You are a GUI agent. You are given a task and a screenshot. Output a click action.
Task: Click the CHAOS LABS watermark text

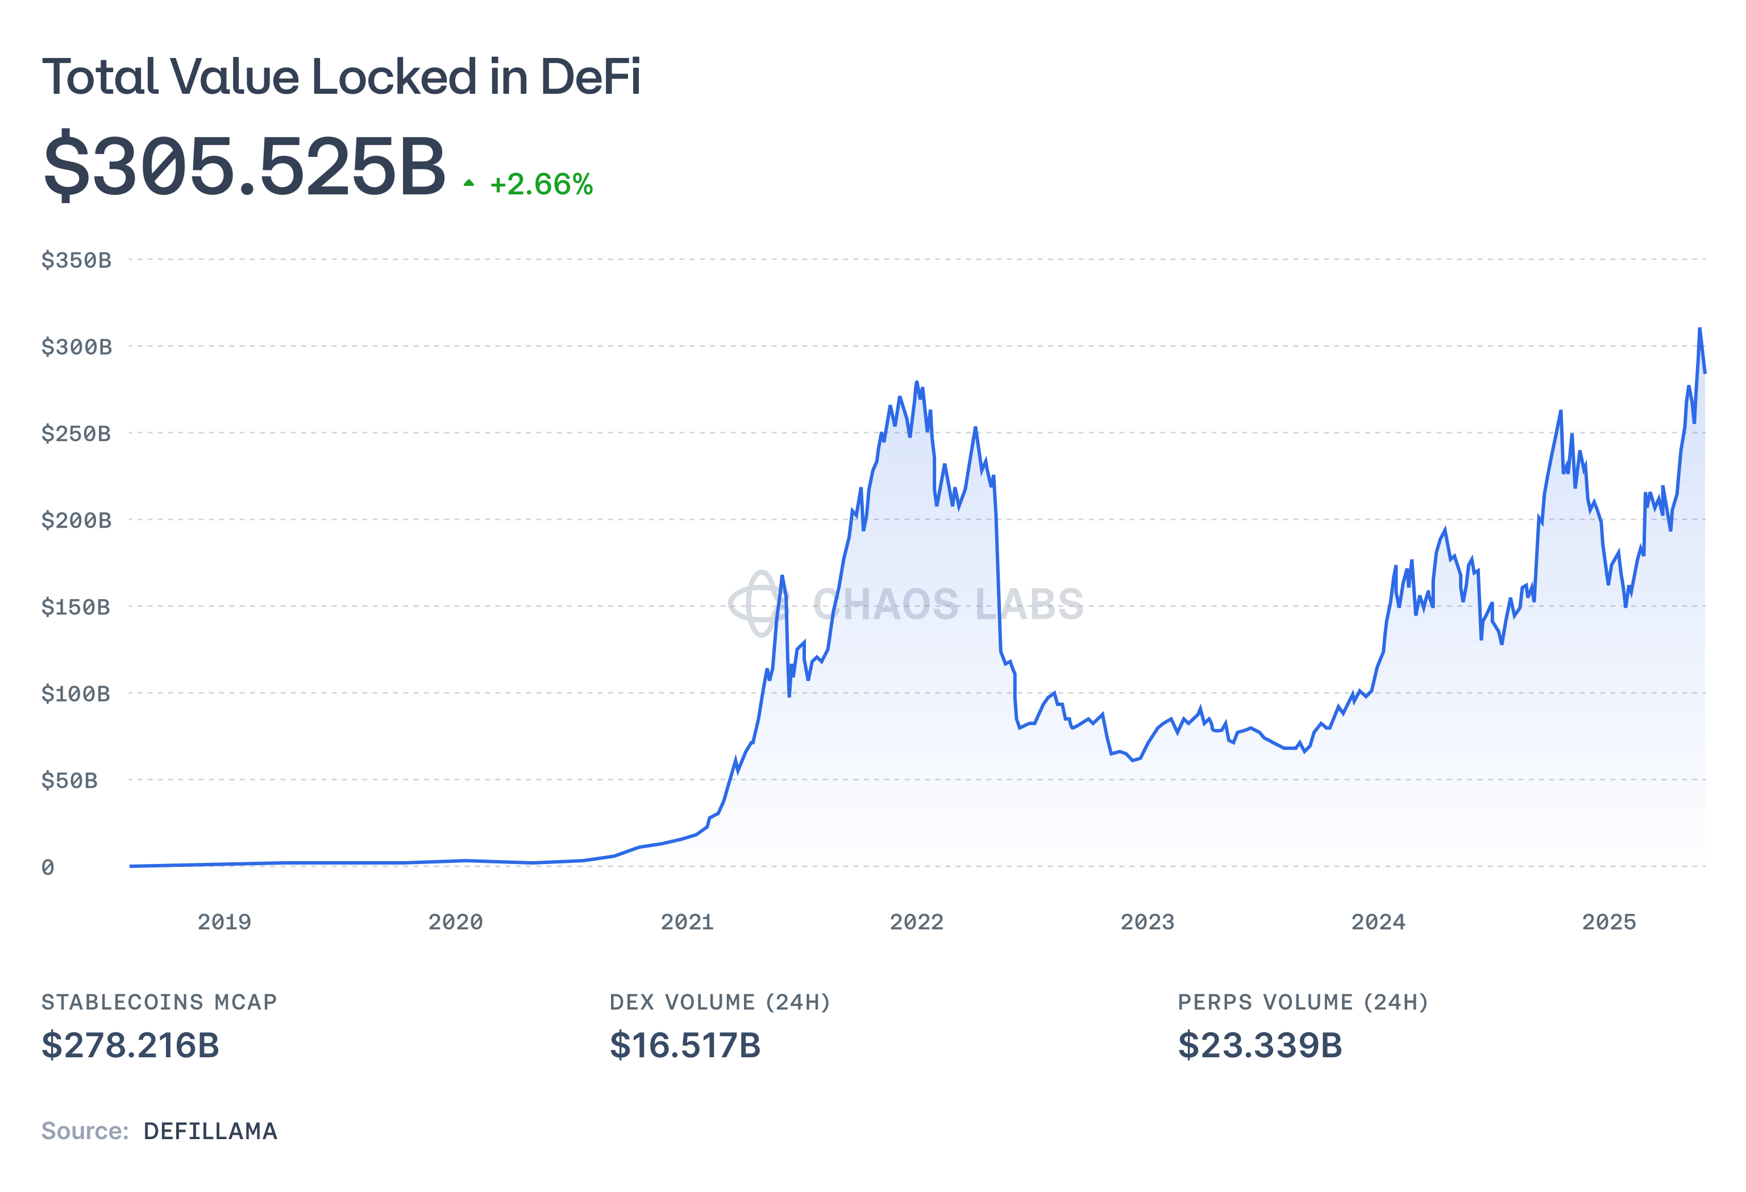click(948, 604)
